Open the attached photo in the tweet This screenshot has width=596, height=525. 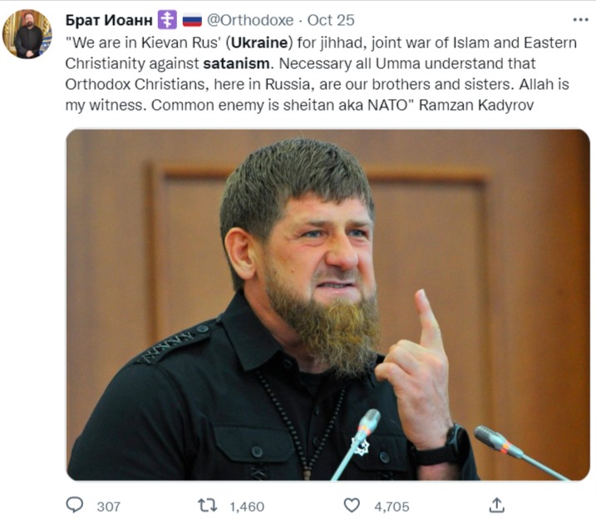[328, 305]
